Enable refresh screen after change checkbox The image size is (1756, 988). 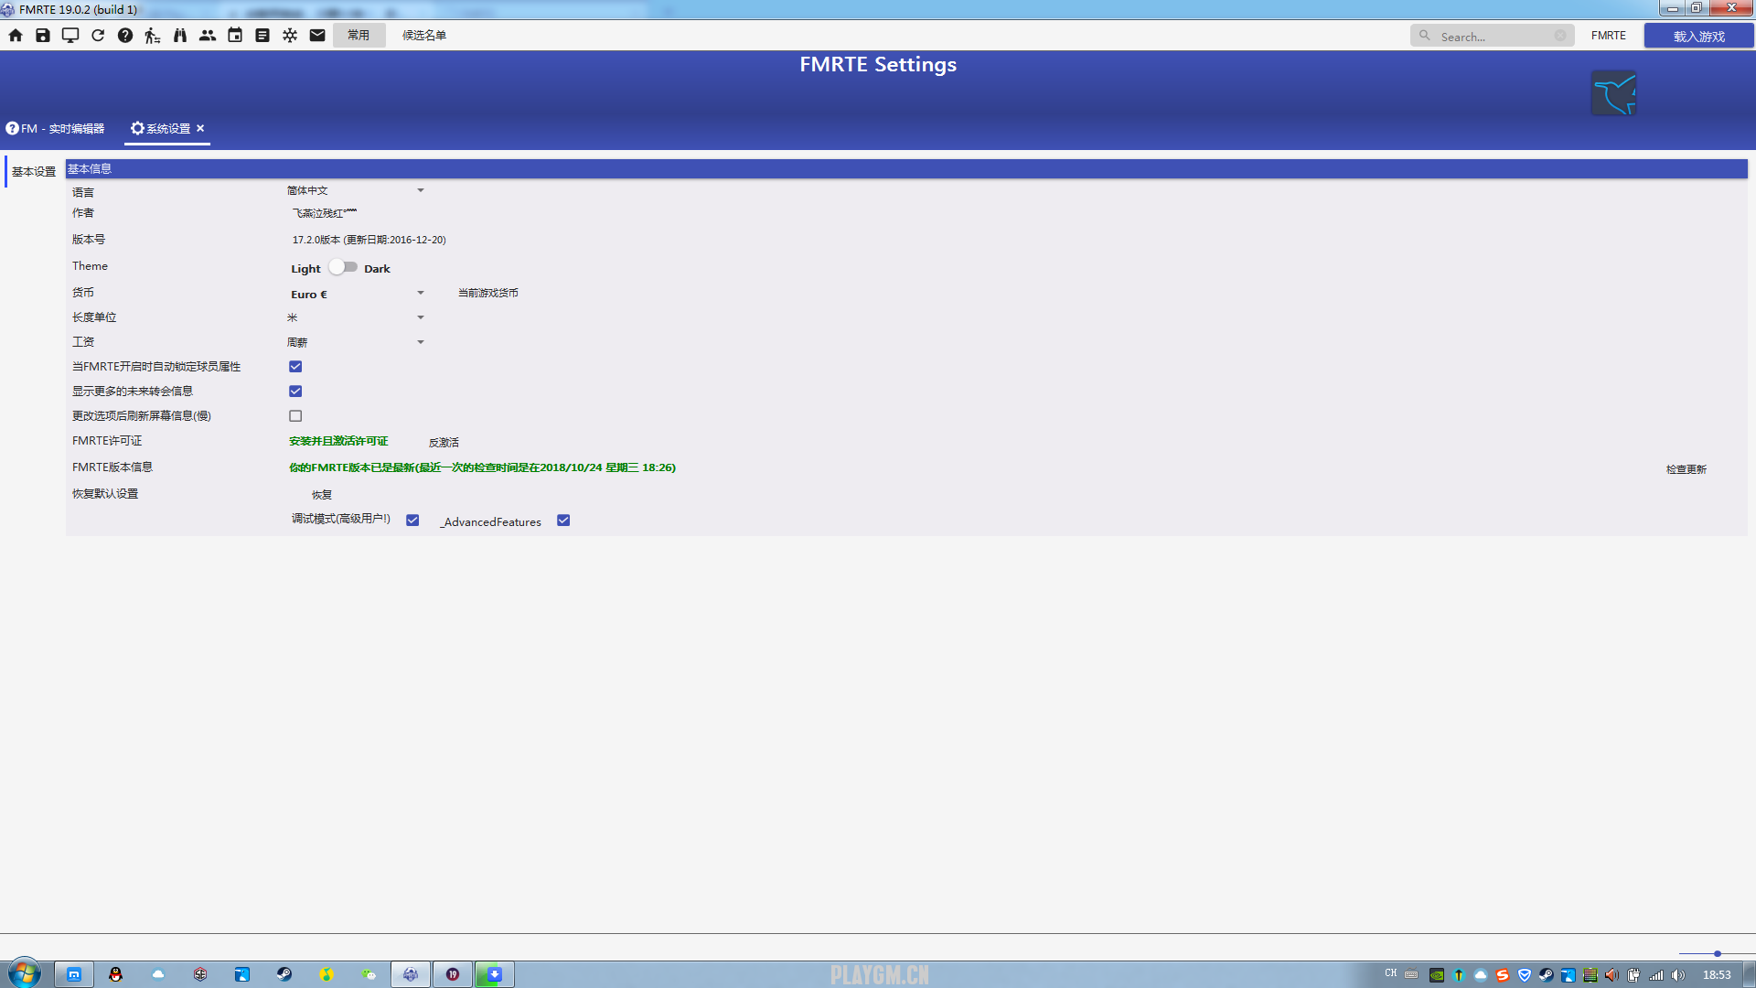point(295,415)
